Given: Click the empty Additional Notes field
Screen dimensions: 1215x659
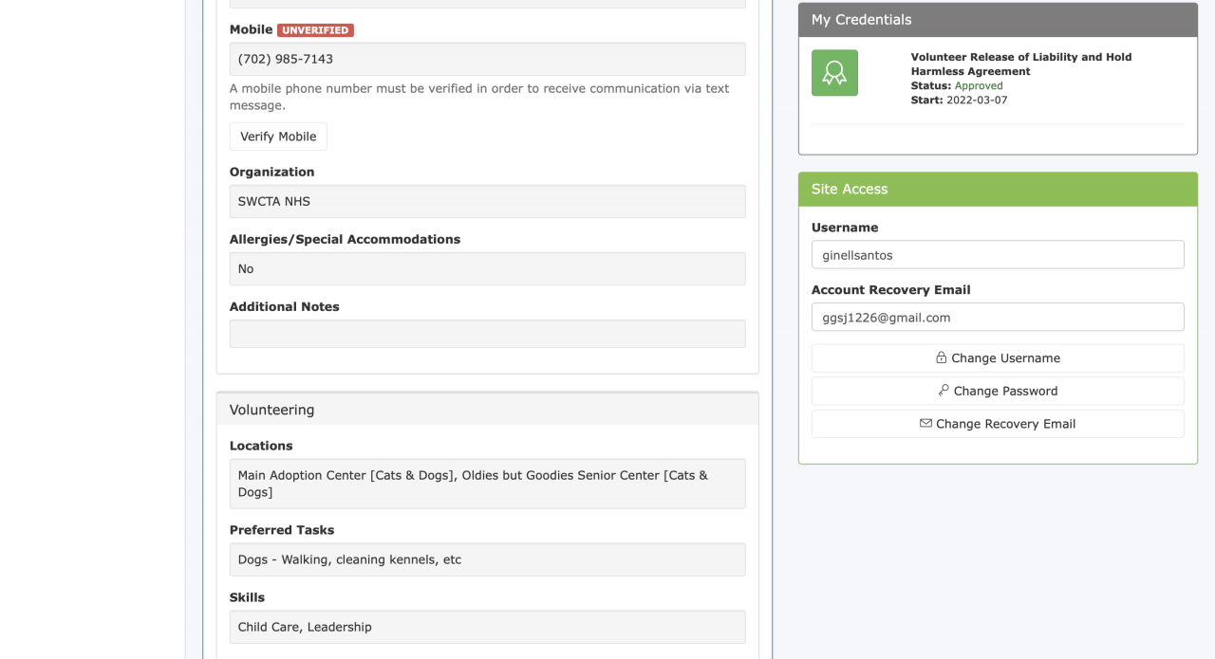Looking at the screenshot, I should coord(487,334).
